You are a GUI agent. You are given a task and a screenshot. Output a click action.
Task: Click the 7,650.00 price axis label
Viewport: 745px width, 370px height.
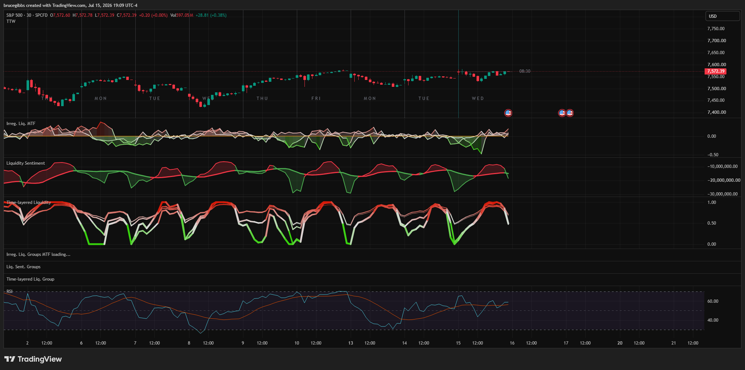pos(716,53)
